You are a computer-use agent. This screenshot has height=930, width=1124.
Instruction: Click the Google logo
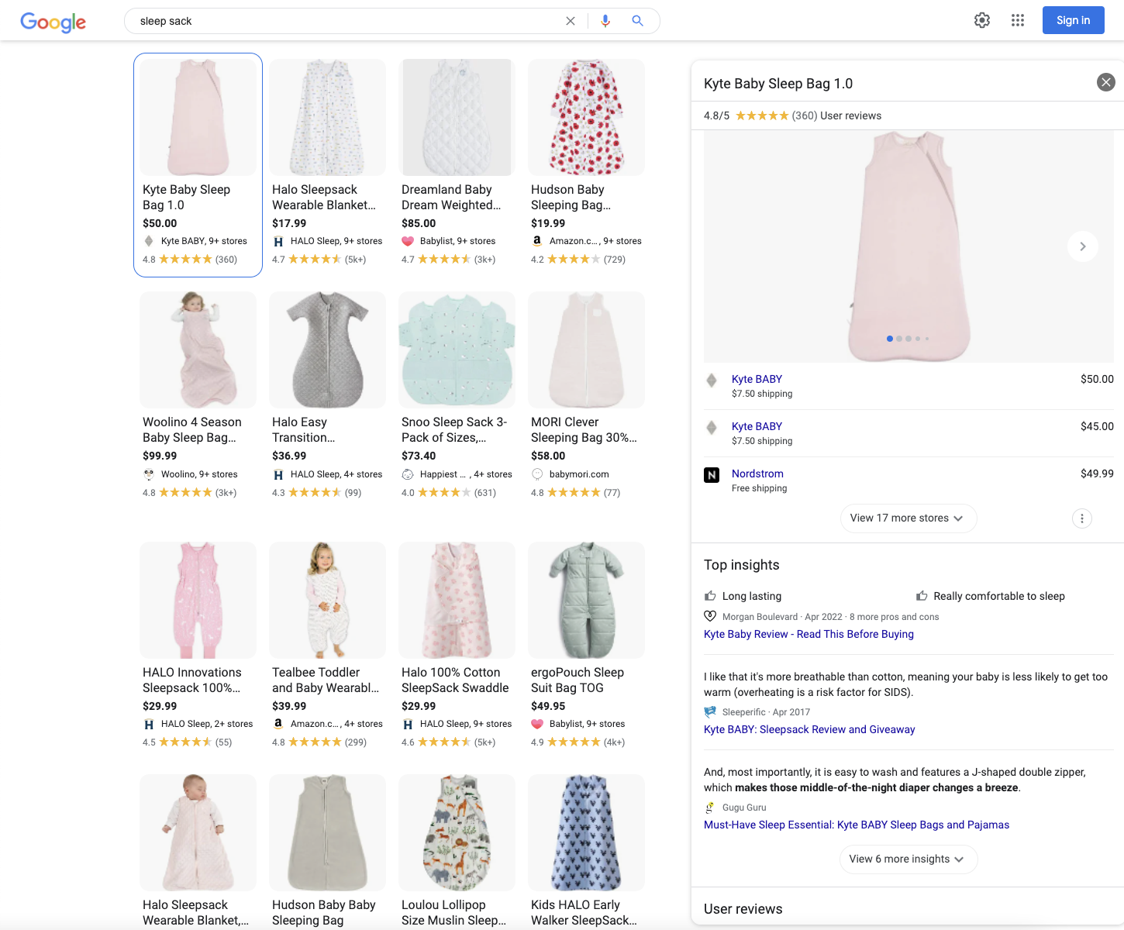(52, 22)
